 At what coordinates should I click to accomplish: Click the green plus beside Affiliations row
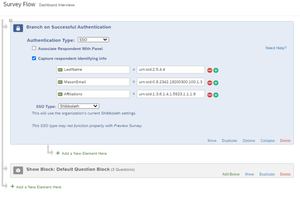(216, 94)
